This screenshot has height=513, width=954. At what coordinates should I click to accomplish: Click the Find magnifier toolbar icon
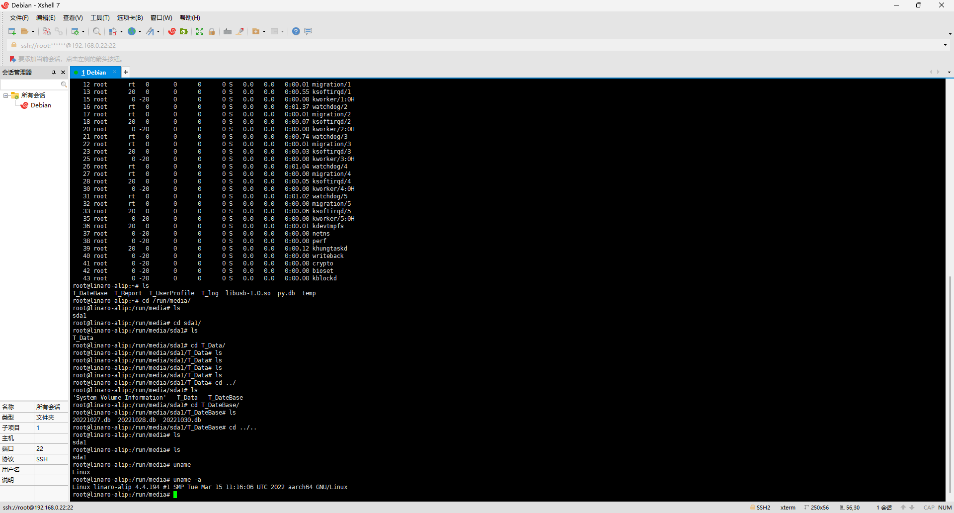[97, 31]
